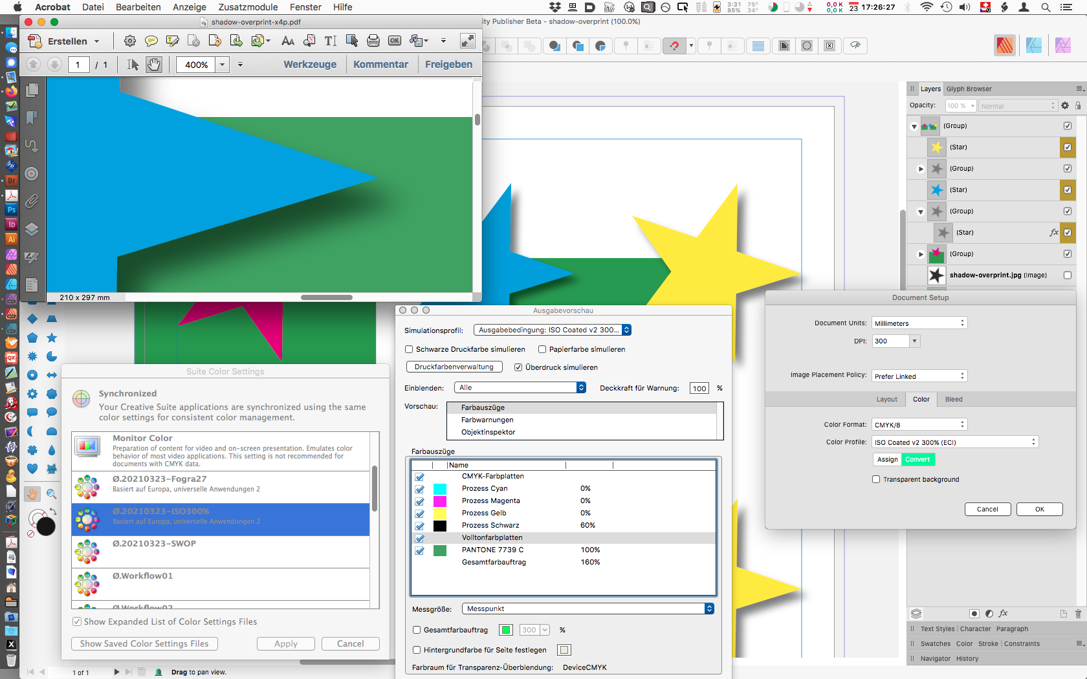Click OK in Document Setup dialog

tap(1039, 509)
